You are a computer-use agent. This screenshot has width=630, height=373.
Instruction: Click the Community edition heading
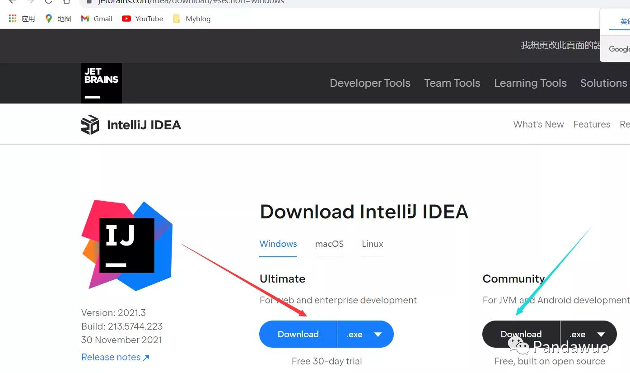tap(513, 279)
